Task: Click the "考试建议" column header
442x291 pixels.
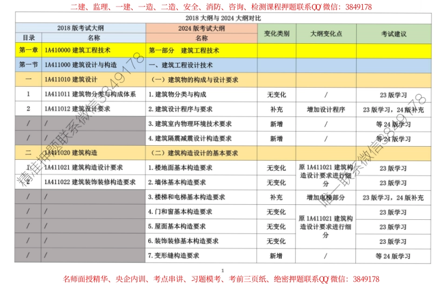Action: pyautogui.click(x=394, y=34)
